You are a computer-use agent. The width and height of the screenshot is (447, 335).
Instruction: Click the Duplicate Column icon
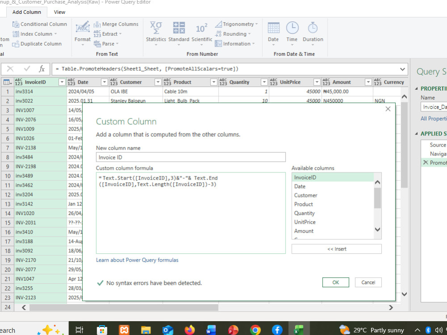point(16,44)
